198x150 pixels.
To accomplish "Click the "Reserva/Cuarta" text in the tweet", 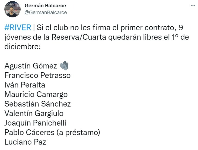I will 79,37.
